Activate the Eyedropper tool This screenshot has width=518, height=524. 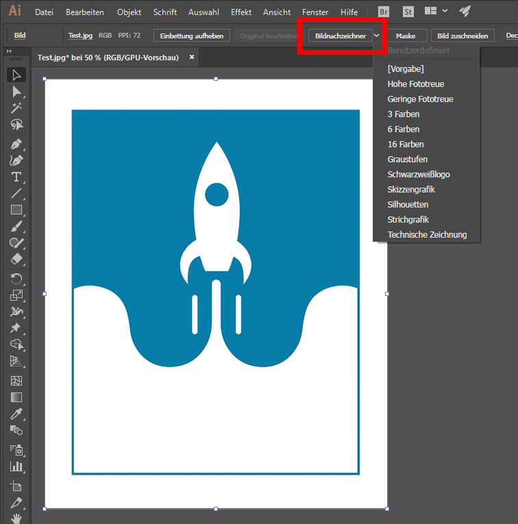(16, 414)
